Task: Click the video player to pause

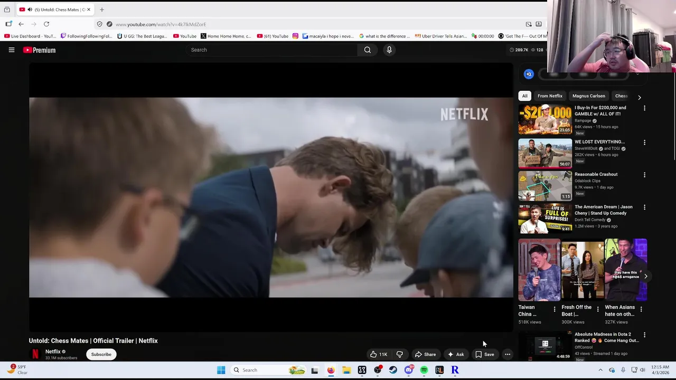Action: click(271, 197)
